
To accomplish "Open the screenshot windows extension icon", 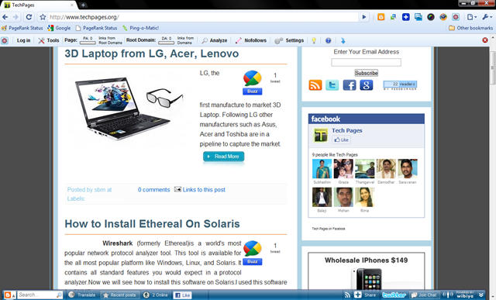I will (418, 17).
